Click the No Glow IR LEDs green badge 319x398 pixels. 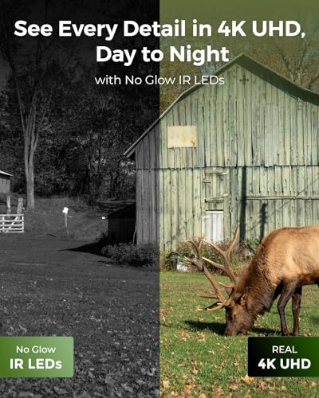37,357
